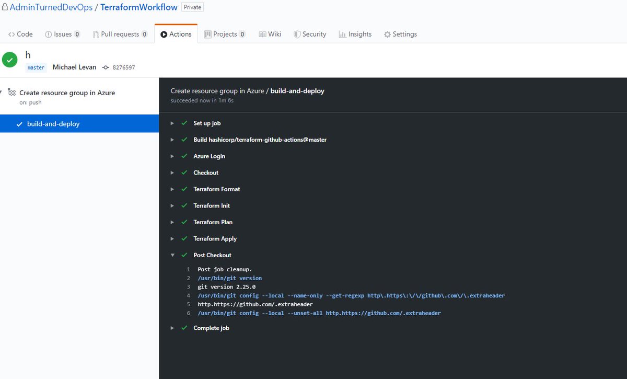Click the master branch label
Image resolution: width=627 pixels, height=379 pixels.
36,67
